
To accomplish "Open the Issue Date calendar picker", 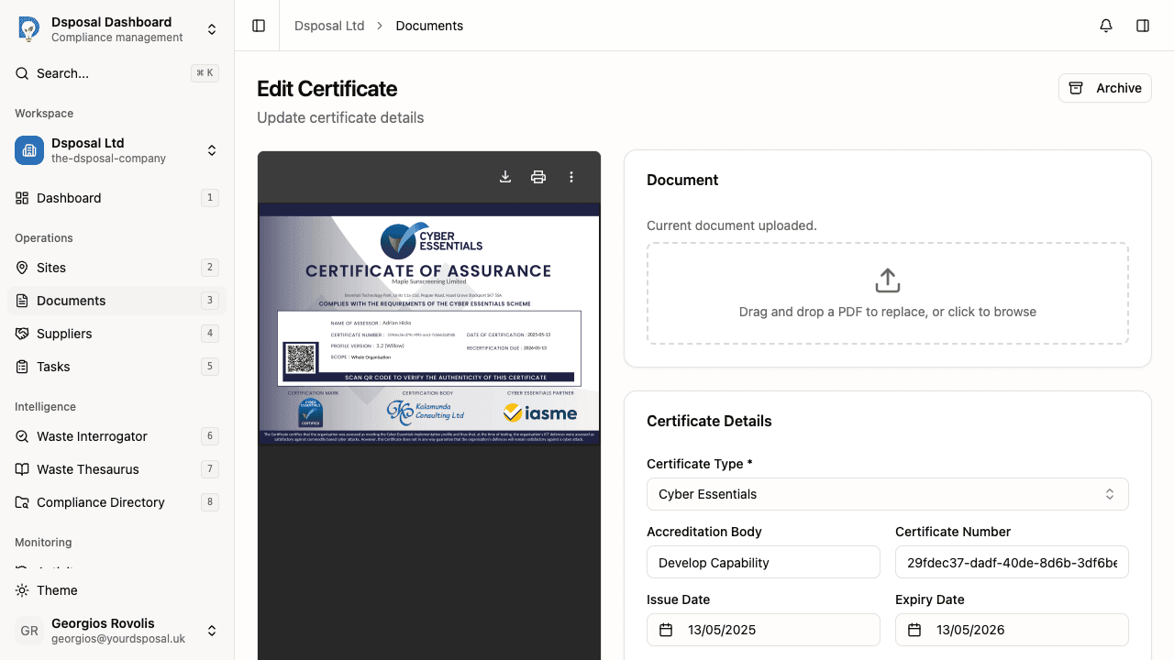I will point(668,630).
